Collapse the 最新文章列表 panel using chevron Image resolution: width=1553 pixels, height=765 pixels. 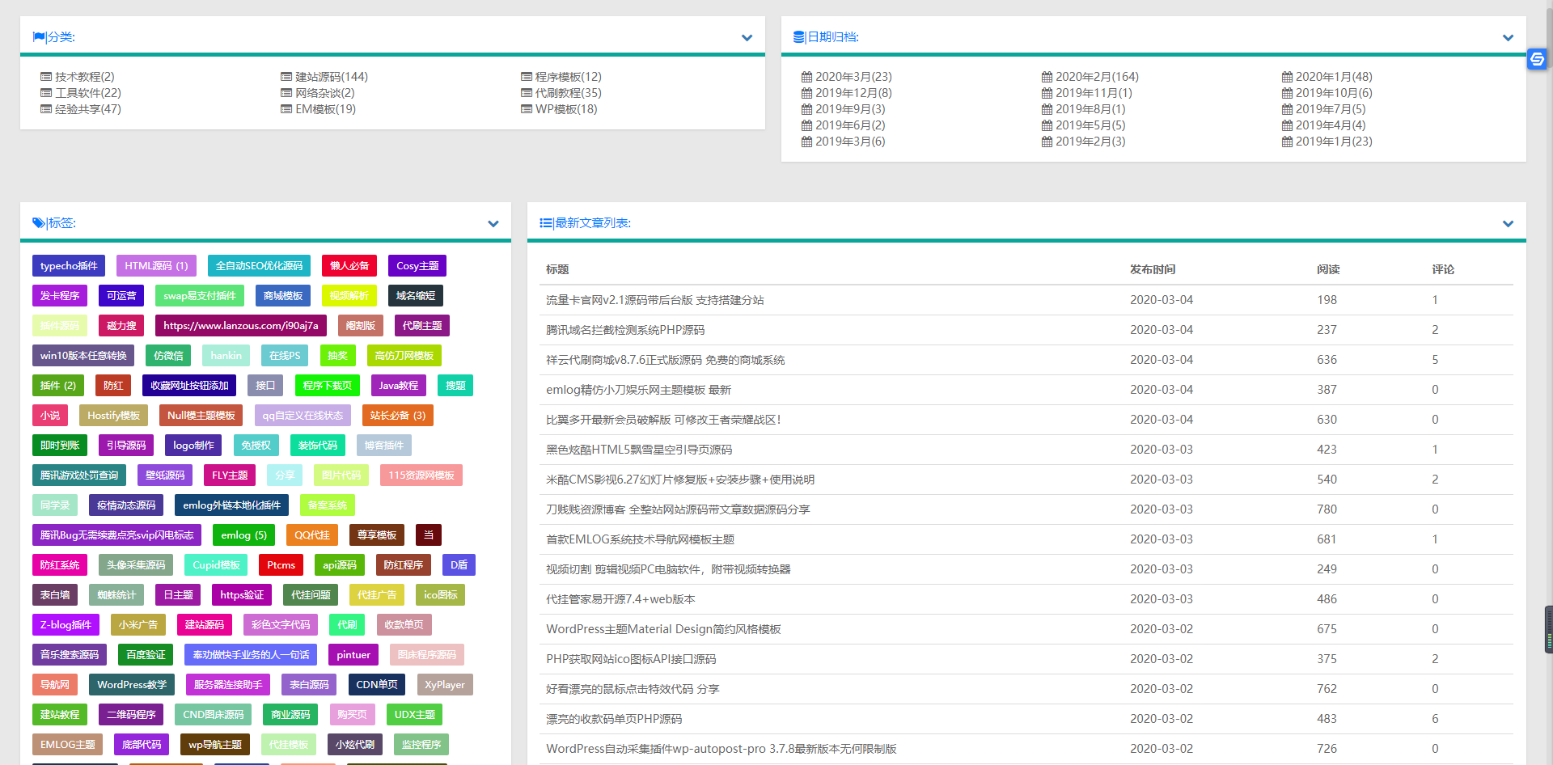pos(1508,224)
